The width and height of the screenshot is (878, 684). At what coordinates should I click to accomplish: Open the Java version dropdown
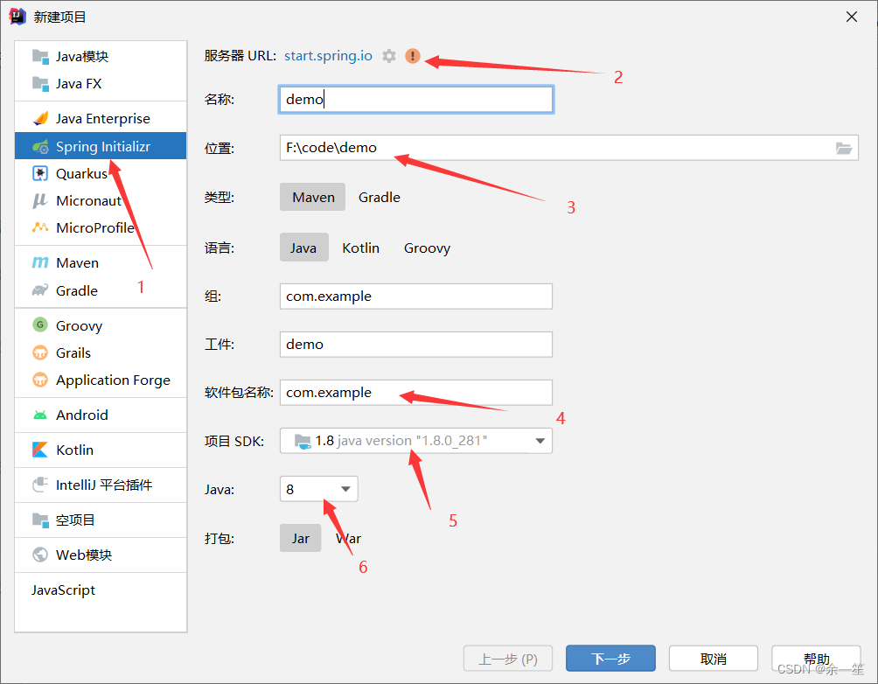pos(345,489)
